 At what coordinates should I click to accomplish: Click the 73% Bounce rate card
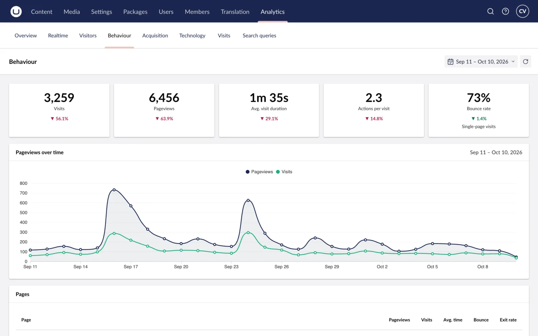click(478, 110)
